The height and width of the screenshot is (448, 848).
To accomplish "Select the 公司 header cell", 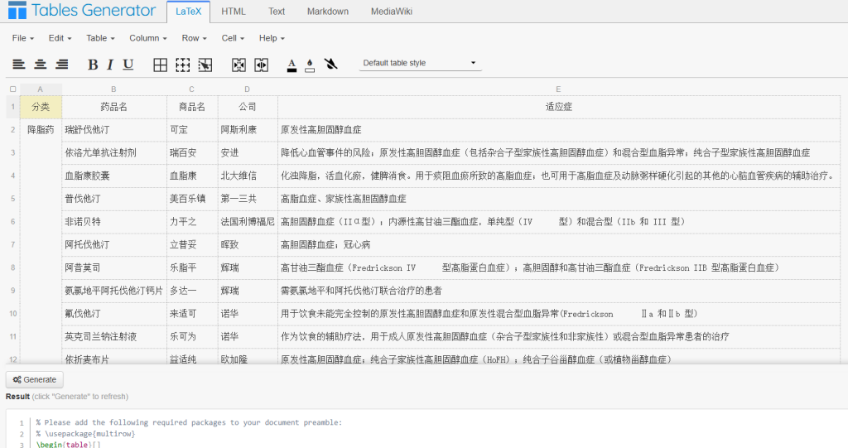I will coord(248,107).
